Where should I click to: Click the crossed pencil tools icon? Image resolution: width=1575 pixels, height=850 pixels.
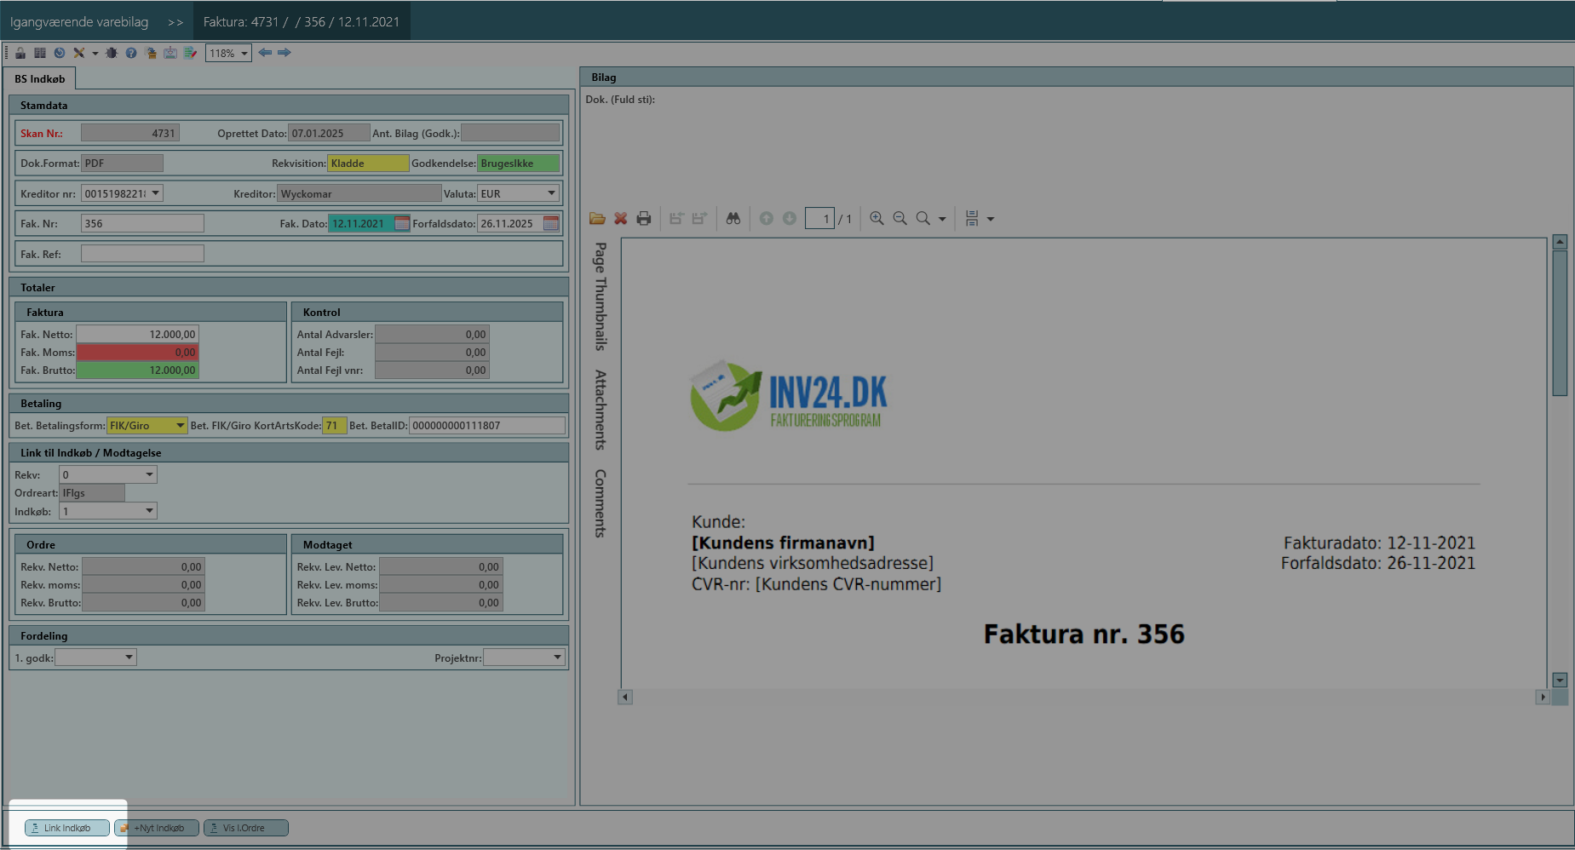[x=79, y=53]
